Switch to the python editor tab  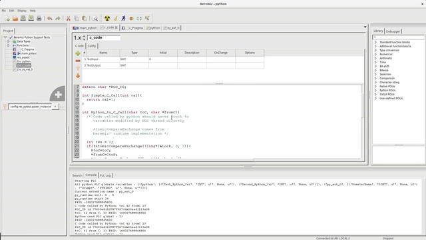(153, 28)
